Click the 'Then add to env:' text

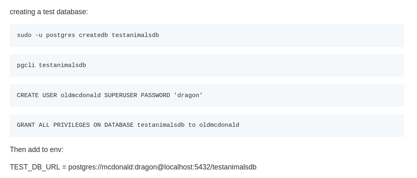[37, 150]
